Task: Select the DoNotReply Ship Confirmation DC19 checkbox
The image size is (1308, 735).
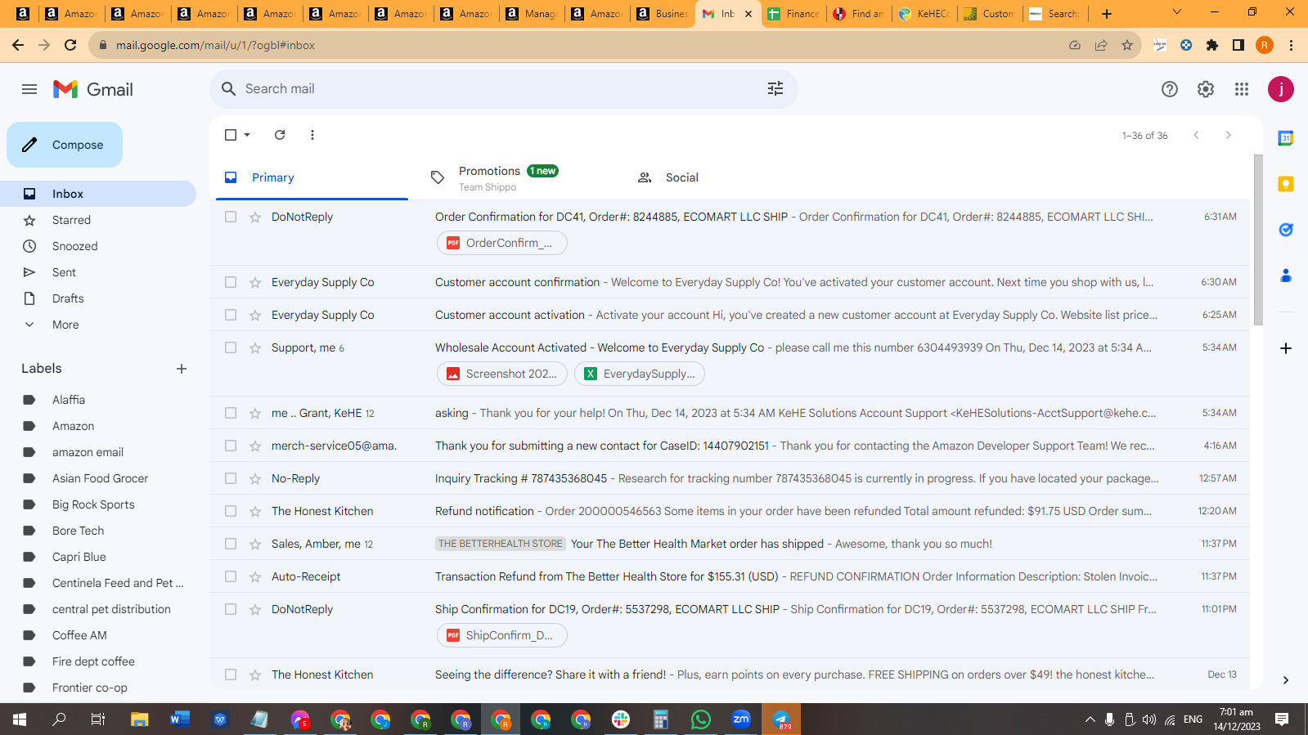Action: point(231,609)
